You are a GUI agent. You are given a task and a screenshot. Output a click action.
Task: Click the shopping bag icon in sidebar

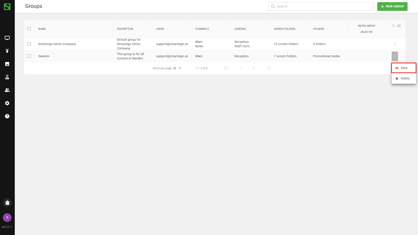[x=7, y=203]
